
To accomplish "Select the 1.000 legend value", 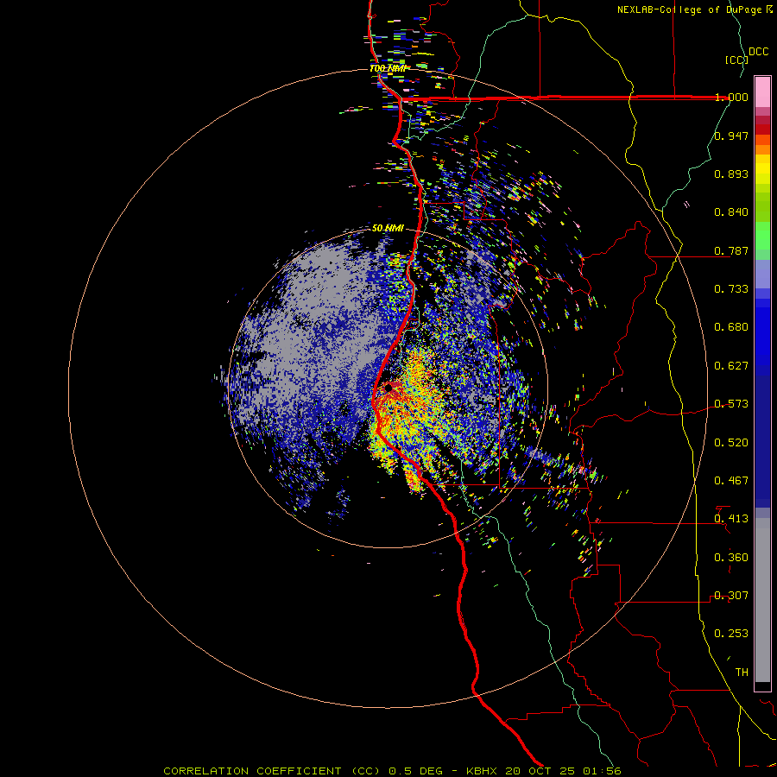I will click(731, 97).
